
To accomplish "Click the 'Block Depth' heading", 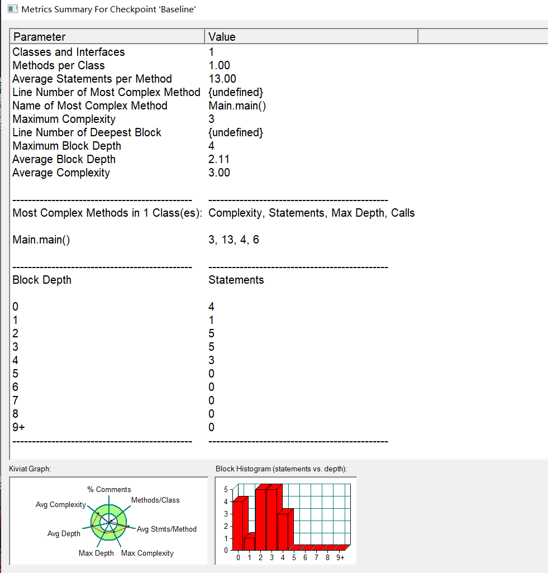I will tap(42, 280).
